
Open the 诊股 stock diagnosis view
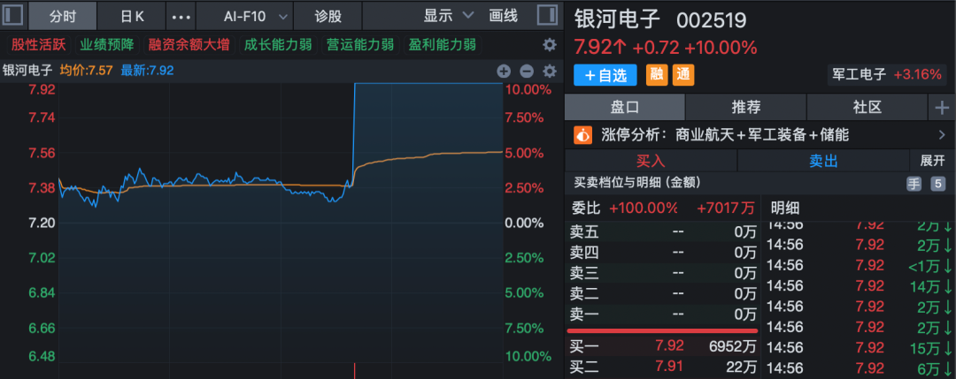tap(328, 16)
